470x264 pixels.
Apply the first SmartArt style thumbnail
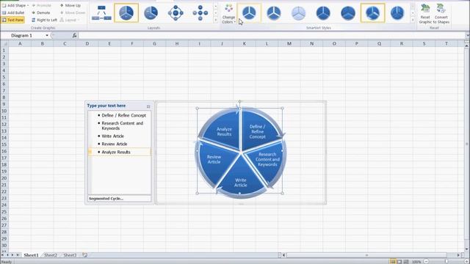[249, 13]
